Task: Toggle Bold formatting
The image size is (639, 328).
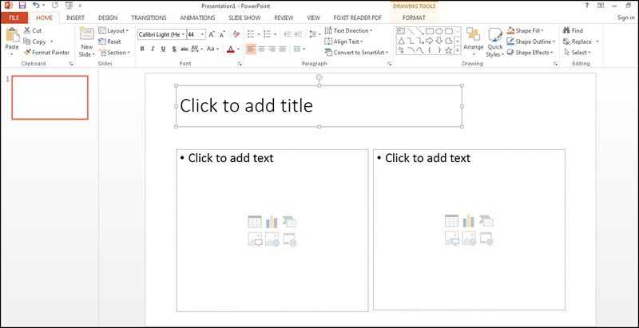Action: 142,49
